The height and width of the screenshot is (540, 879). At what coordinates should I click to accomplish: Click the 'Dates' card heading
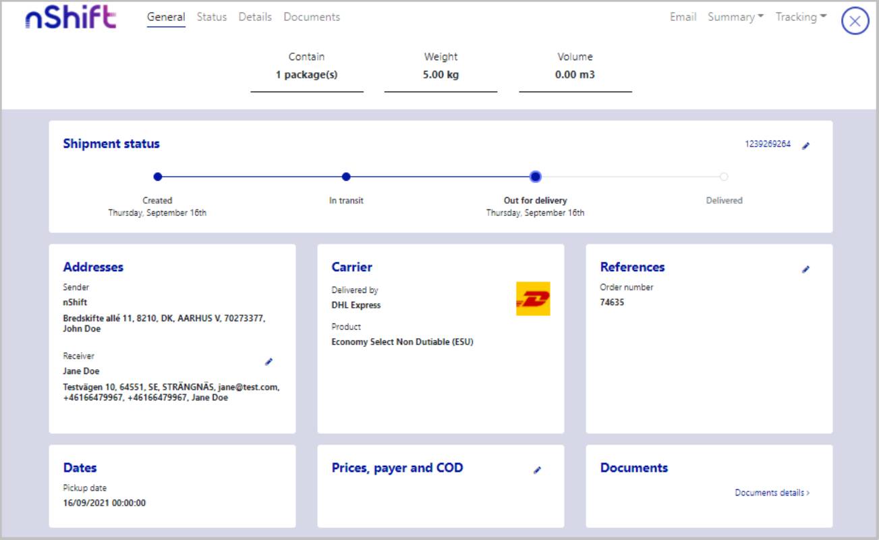(80, 468)
